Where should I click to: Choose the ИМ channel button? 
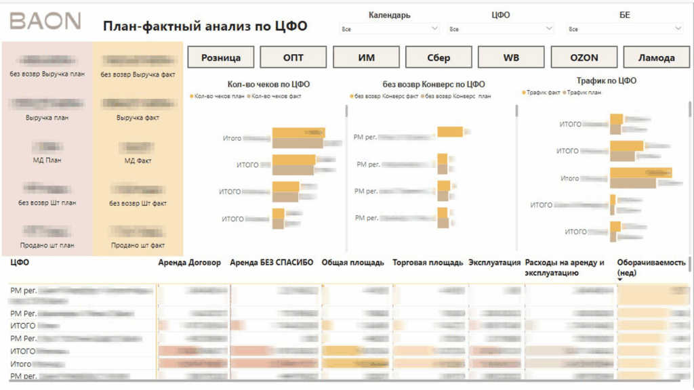point(366,58)
